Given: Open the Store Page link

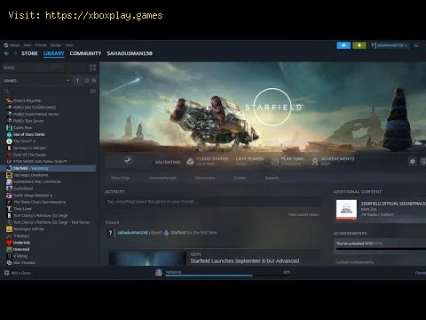Looking at the screenshot, I should click(x=120, y=178).
